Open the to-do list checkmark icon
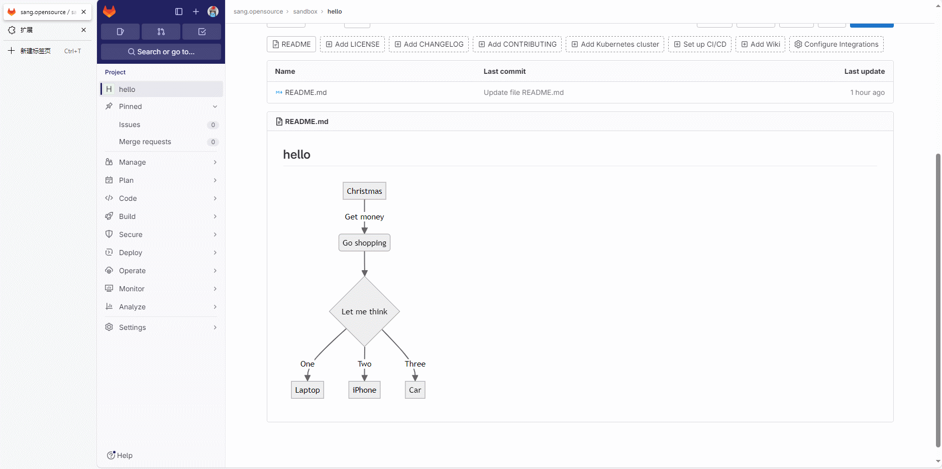 click(x=201, y=31)
